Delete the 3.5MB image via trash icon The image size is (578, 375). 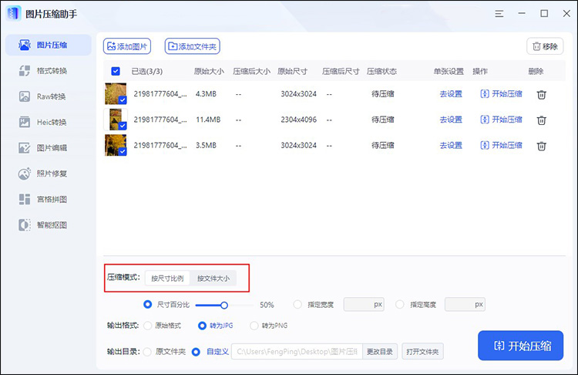[541, 146]
